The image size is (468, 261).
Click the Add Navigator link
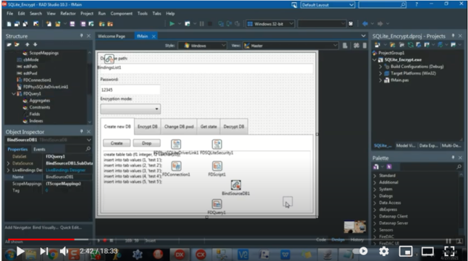(x=18, y=227)
